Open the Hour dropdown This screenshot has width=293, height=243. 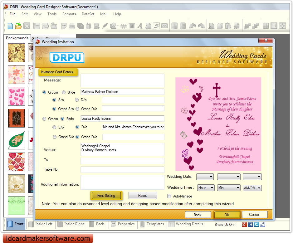(x=206, y=188)
